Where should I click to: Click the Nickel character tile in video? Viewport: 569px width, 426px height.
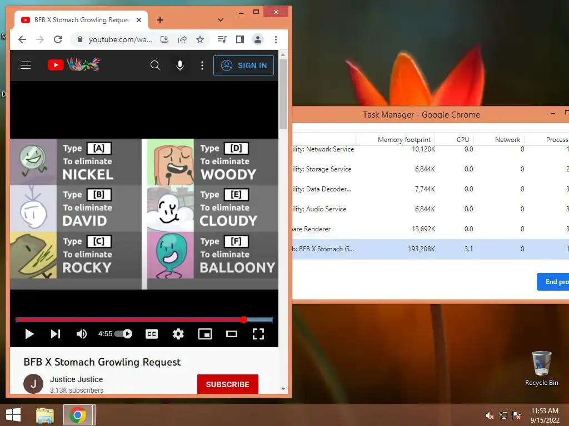point(76,162)
